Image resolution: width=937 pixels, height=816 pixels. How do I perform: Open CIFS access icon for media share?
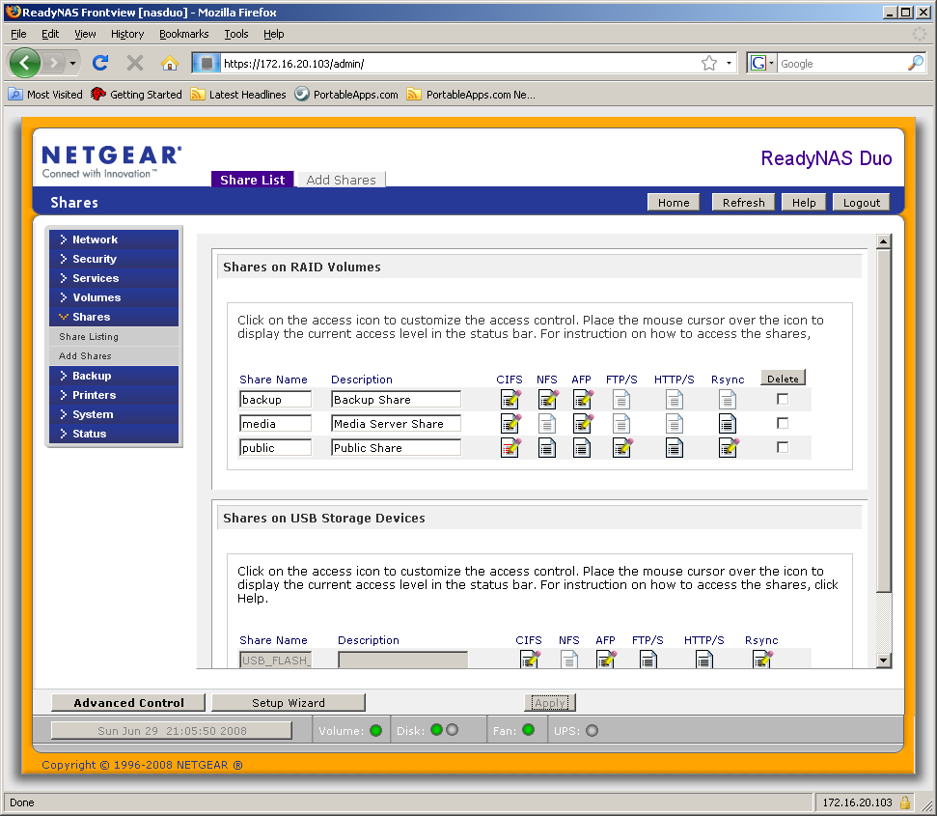click(x=510, y=423)
